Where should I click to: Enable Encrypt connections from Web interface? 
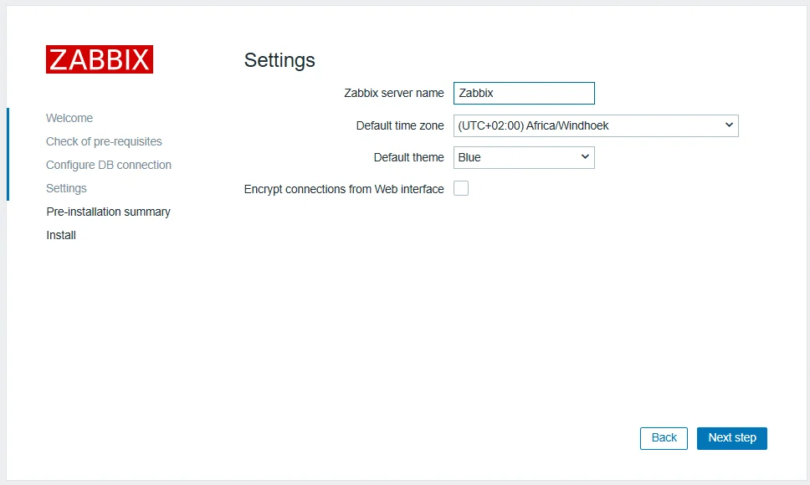tap(461, 188)
